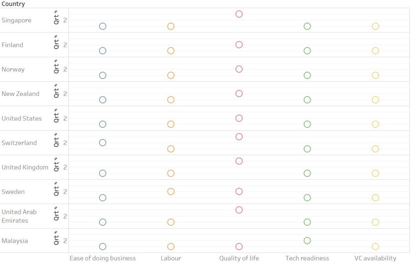Select the Singapore row label
The width and height of the screenshot is (411, 265).
pos(17,21)
